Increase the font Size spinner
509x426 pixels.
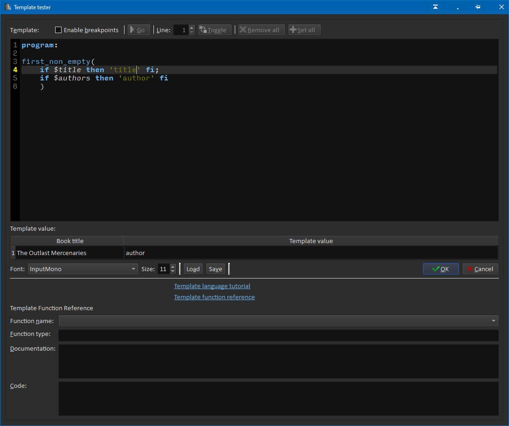173,267
